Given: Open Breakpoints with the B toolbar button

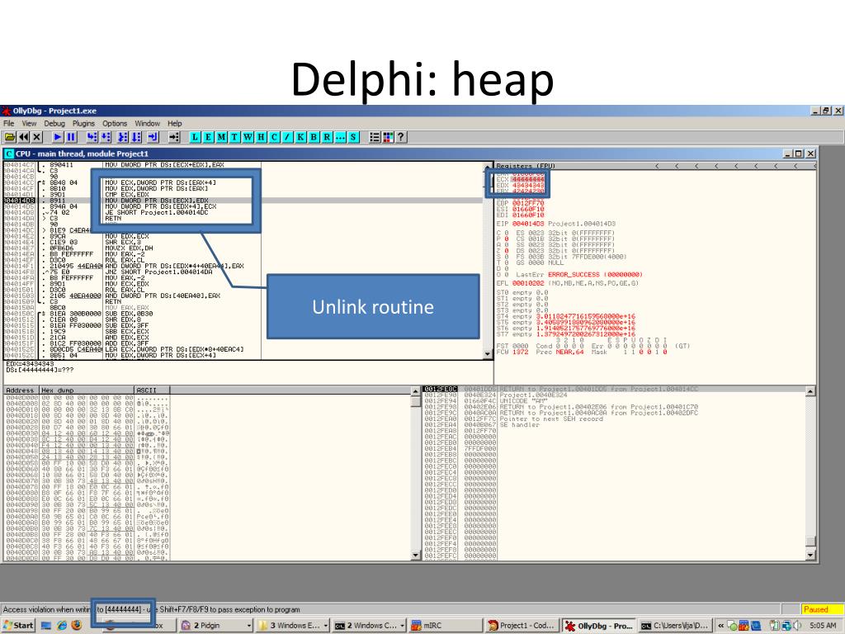Looking at the screenshot, I should click(314, 137).
